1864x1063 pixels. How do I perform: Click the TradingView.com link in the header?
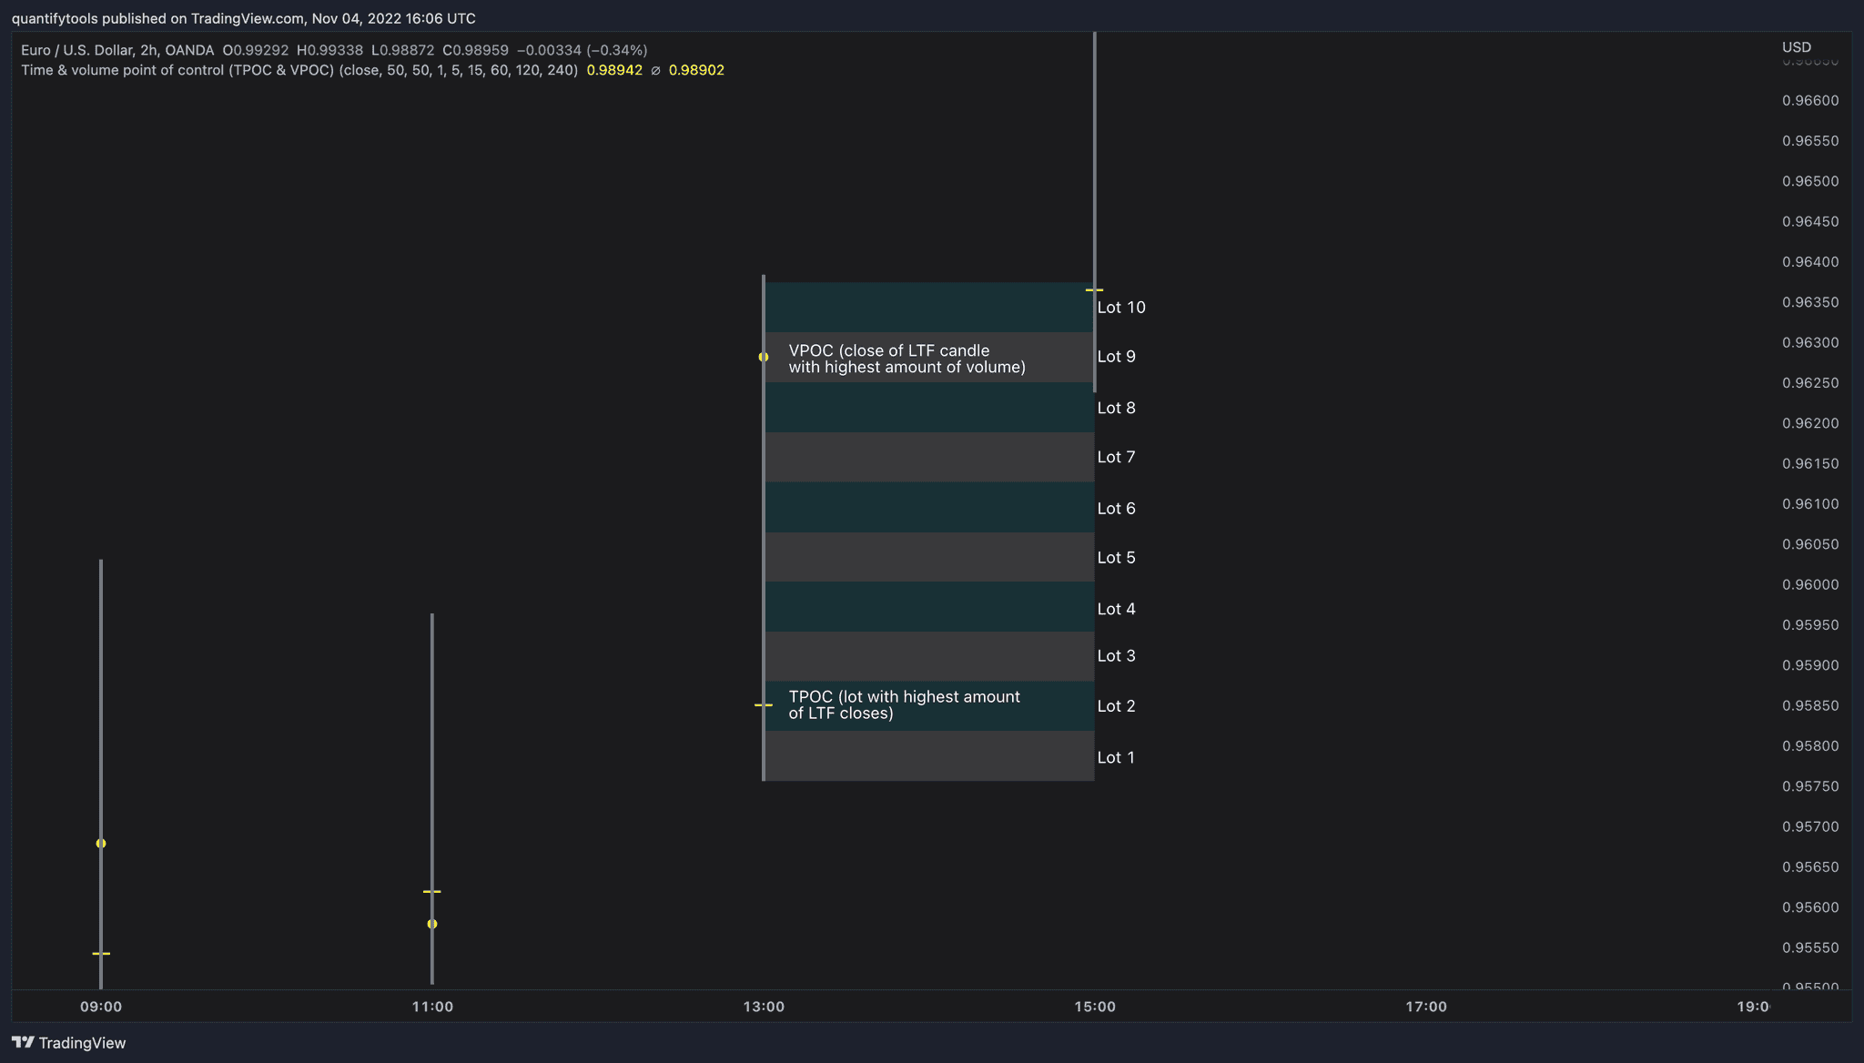(x=248, y=17)
